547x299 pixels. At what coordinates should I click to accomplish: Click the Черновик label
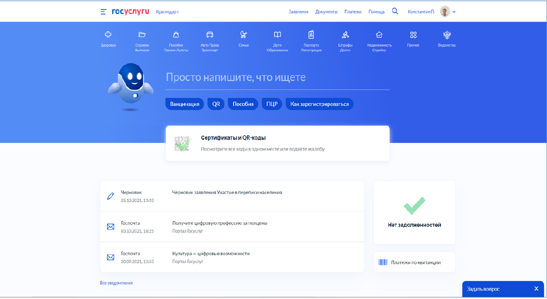tap(131, 192)
